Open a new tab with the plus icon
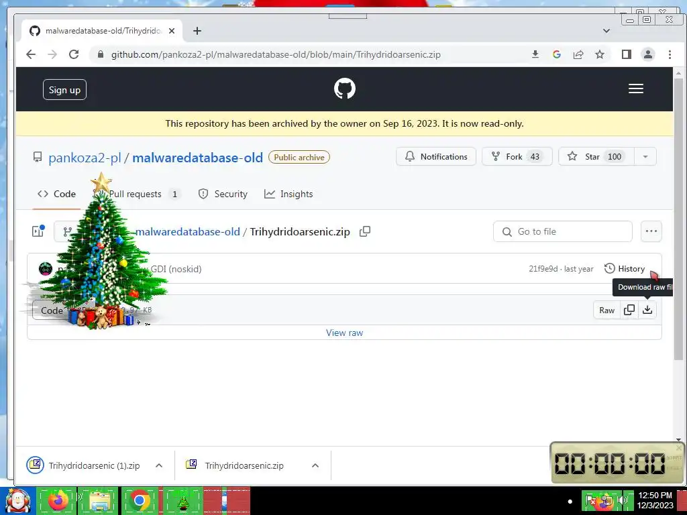 tap(197, 31)
